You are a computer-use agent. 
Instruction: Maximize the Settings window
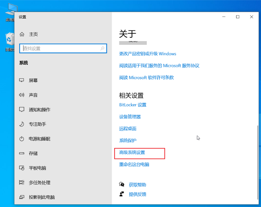[238, 17]
